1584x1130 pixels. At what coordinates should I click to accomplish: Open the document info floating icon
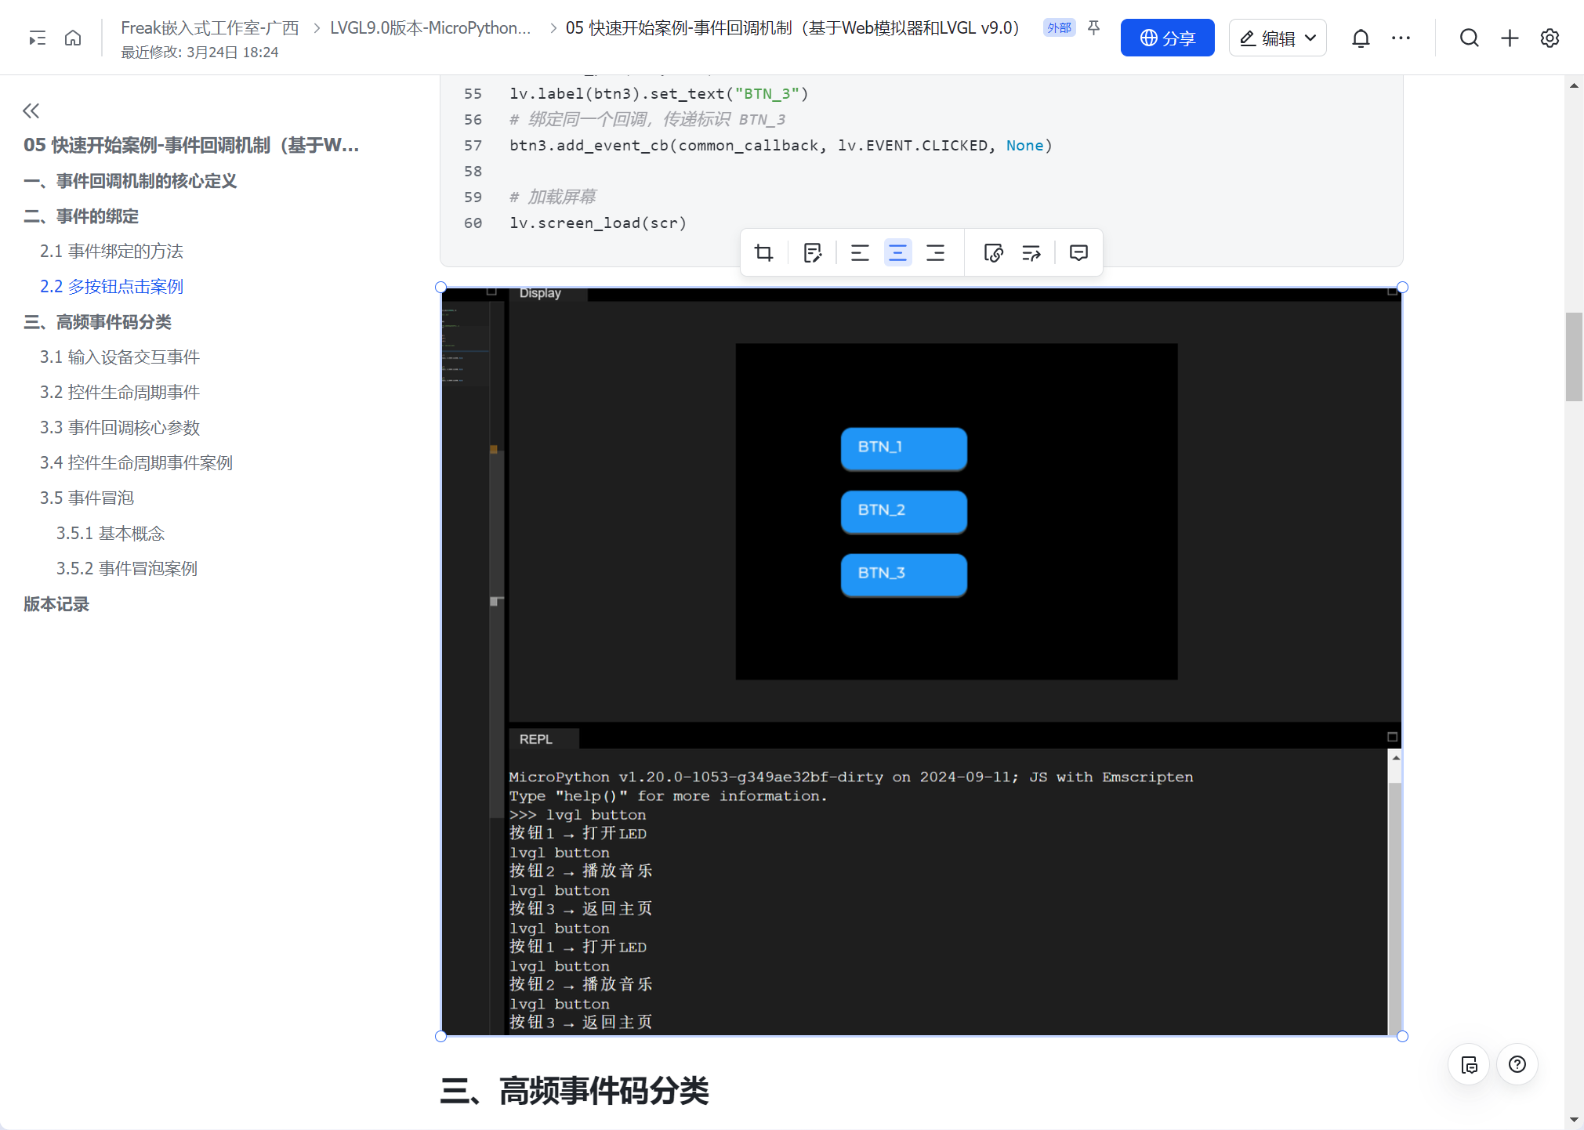tap(1469, 1064)
